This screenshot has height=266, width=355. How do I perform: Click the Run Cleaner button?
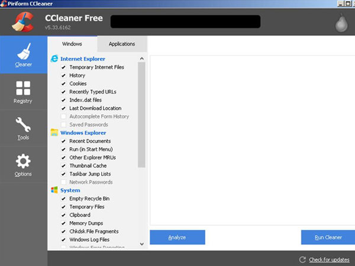328,237
